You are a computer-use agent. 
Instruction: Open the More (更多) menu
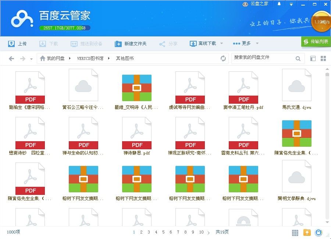point(242,43)
